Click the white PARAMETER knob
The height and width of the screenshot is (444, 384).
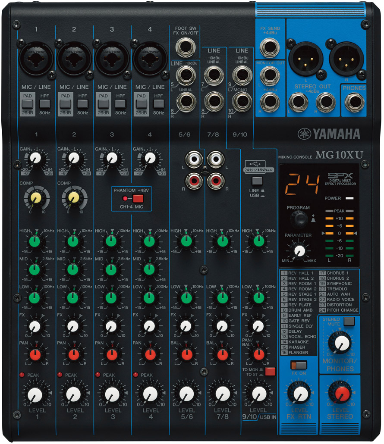298,250
